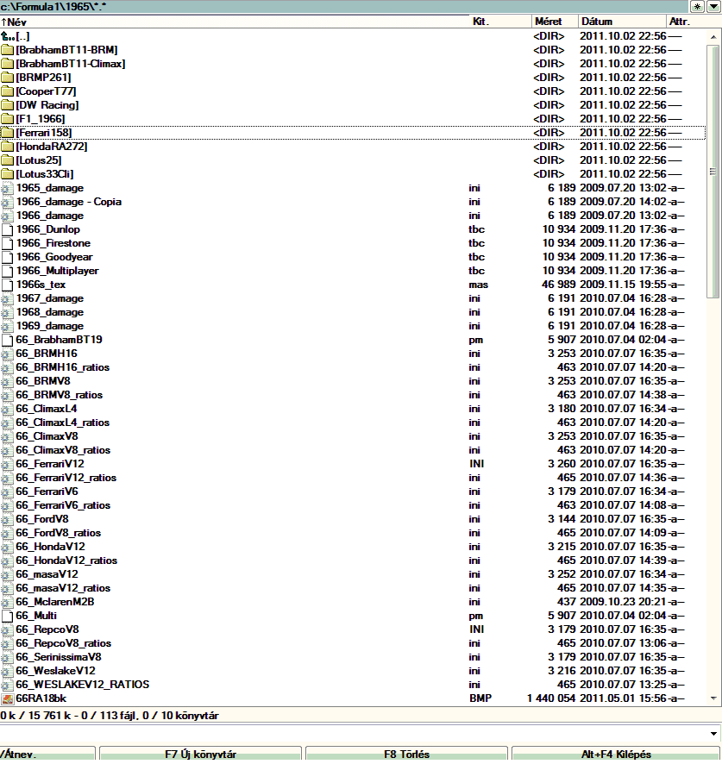722x764 pixels.
Task: Click the 1966_Firestone file icon
Action: (7, 243)
